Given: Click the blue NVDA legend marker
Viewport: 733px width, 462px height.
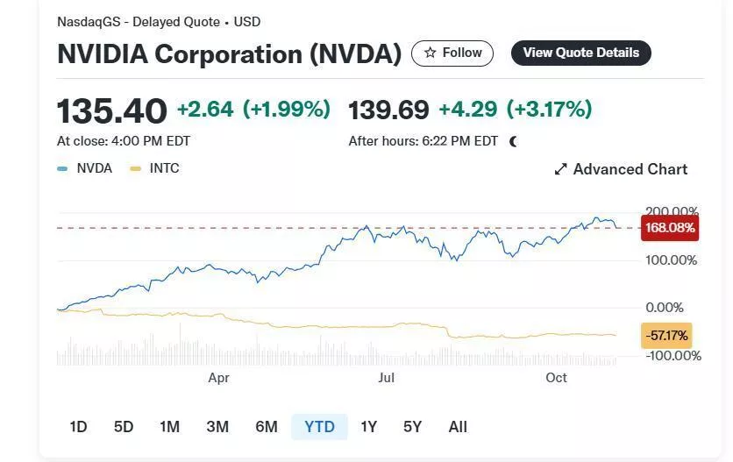Looking at the screenshot, I should point(62,168).
